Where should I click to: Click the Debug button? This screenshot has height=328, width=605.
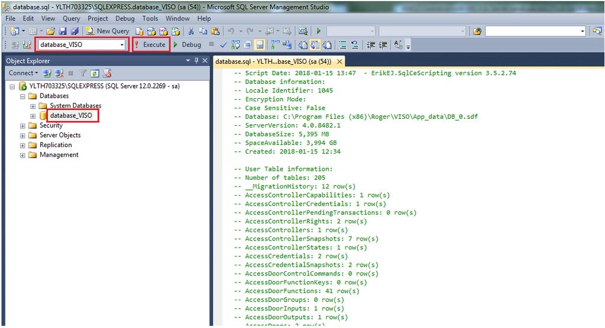point(187,45)
